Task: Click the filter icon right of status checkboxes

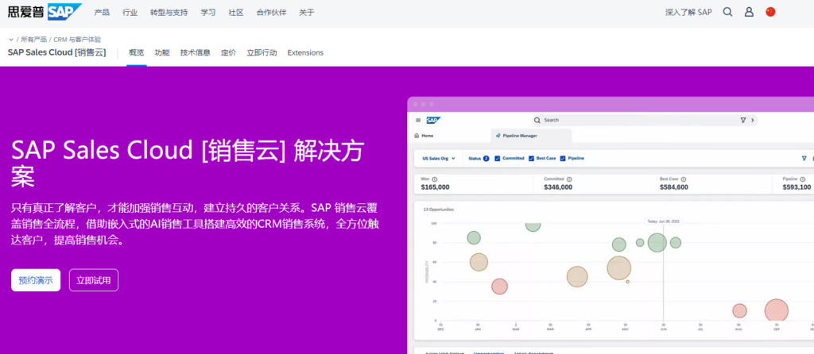Action: (804, 159)
